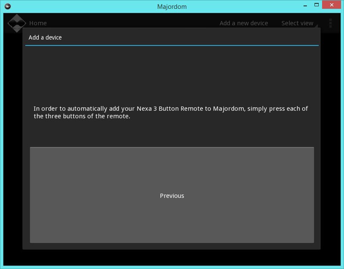Click the Majordom diamond logo
The width and height of the screenshot is (344, 269).
(17, 23)
